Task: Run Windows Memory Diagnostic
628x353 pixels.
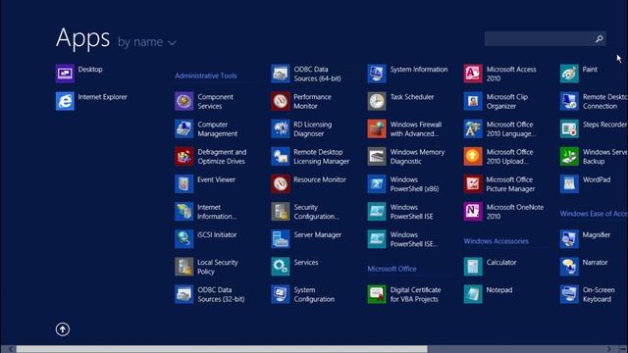Action: point(406,156)
